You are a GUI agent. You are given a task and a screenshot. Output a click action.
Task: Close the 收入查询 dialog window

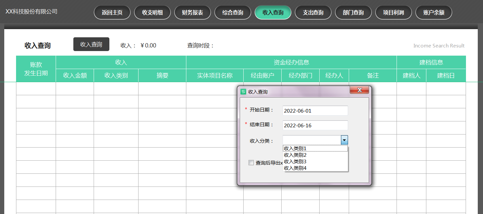coord(359,90)
